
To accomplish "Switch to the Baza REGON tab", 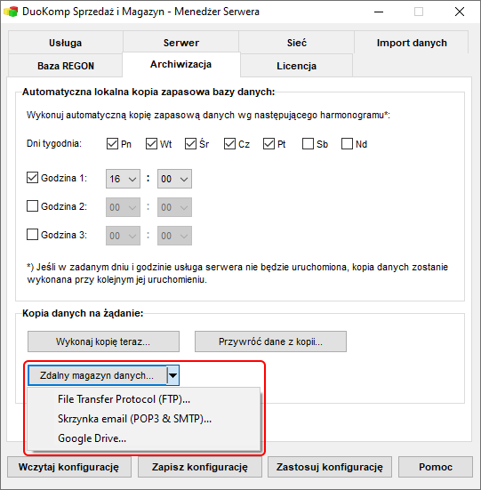I will 65,66.
